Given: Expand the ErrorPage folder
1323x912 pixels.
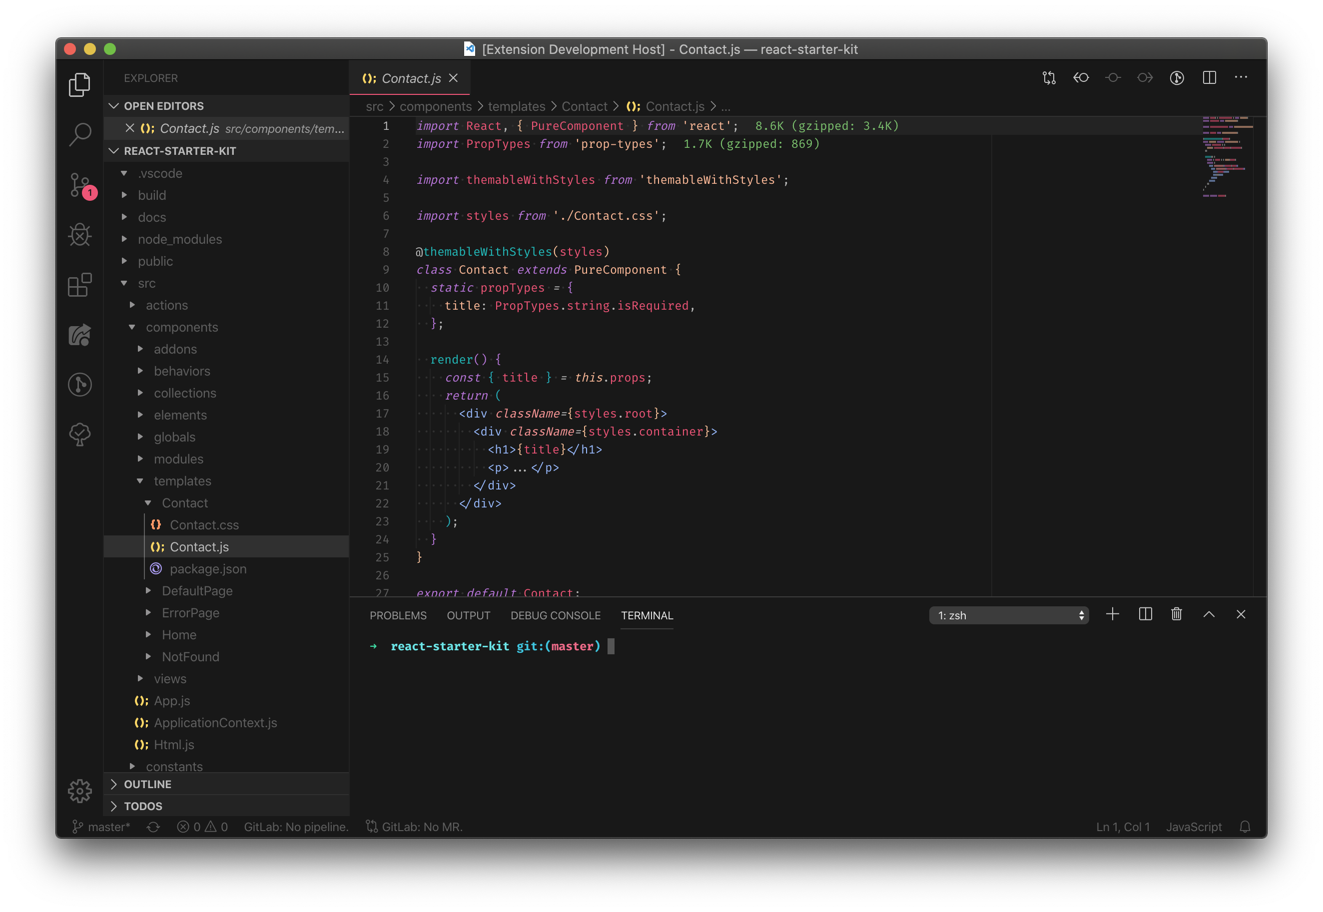Looking at the screenshot, I should tap(226, 612).
